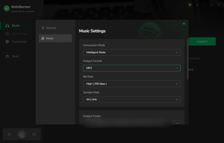The image size is (224, 143).
Task: Click the Bit Rate label
Action: (x=88, y=76)
